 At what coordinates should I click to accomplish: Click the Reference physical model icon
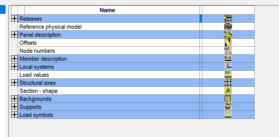(x=228, y=27)
